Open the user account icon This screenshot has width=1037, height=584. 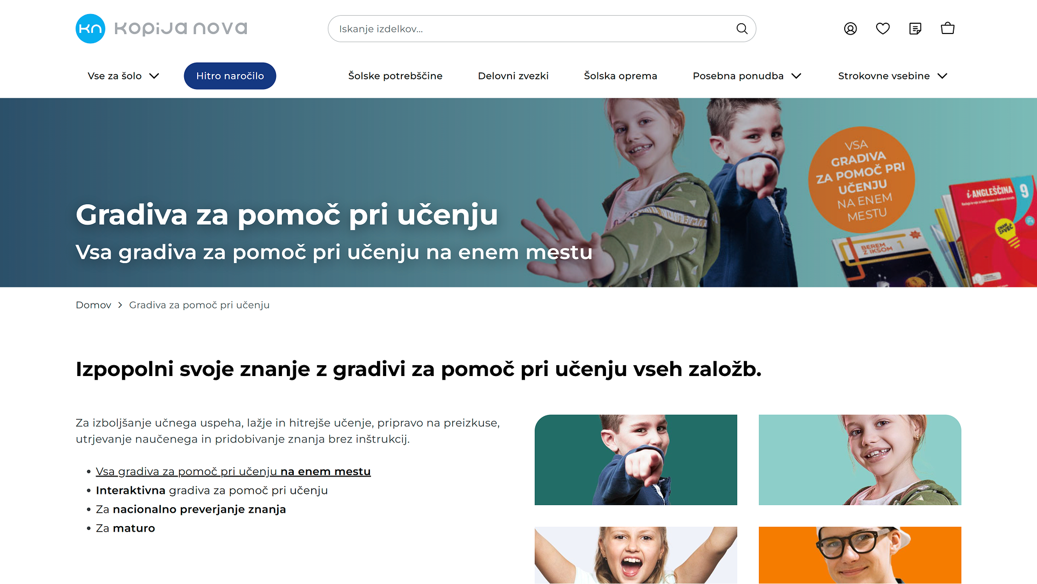click(x=850, y=29)
